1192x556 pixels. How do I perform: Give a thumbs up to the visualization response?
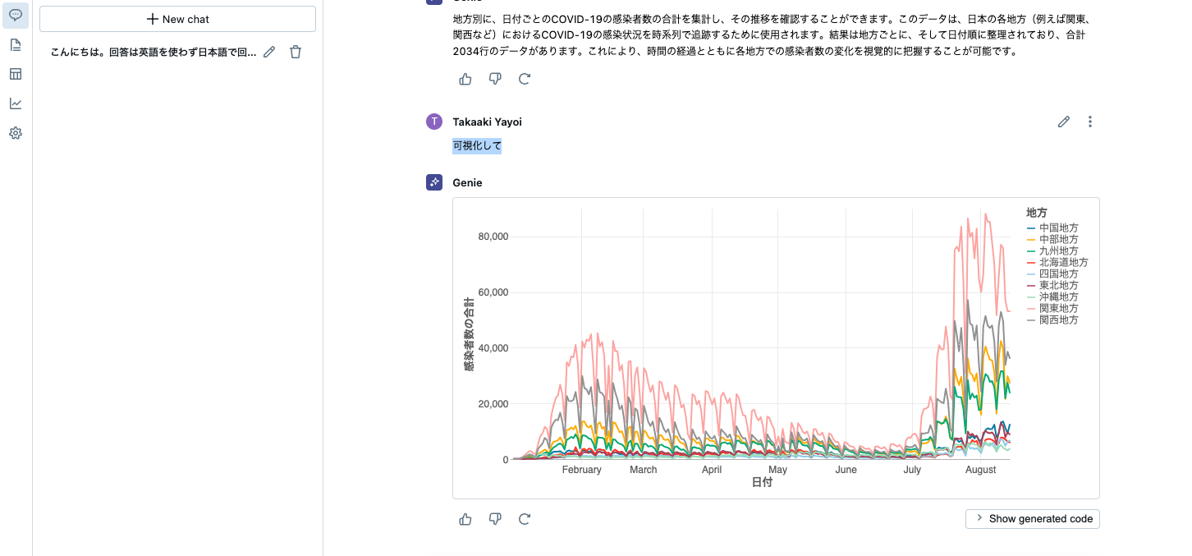(465, 518)
